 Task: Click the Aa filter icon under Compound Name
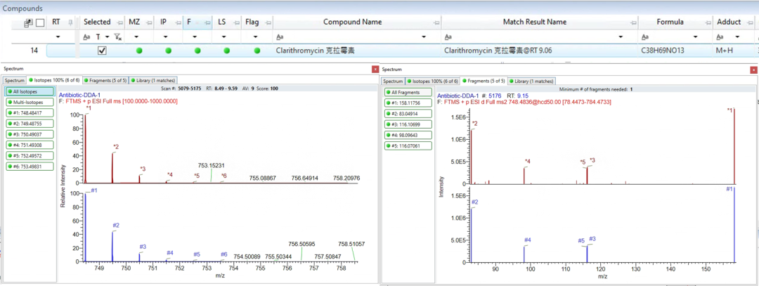click(279, 37)
